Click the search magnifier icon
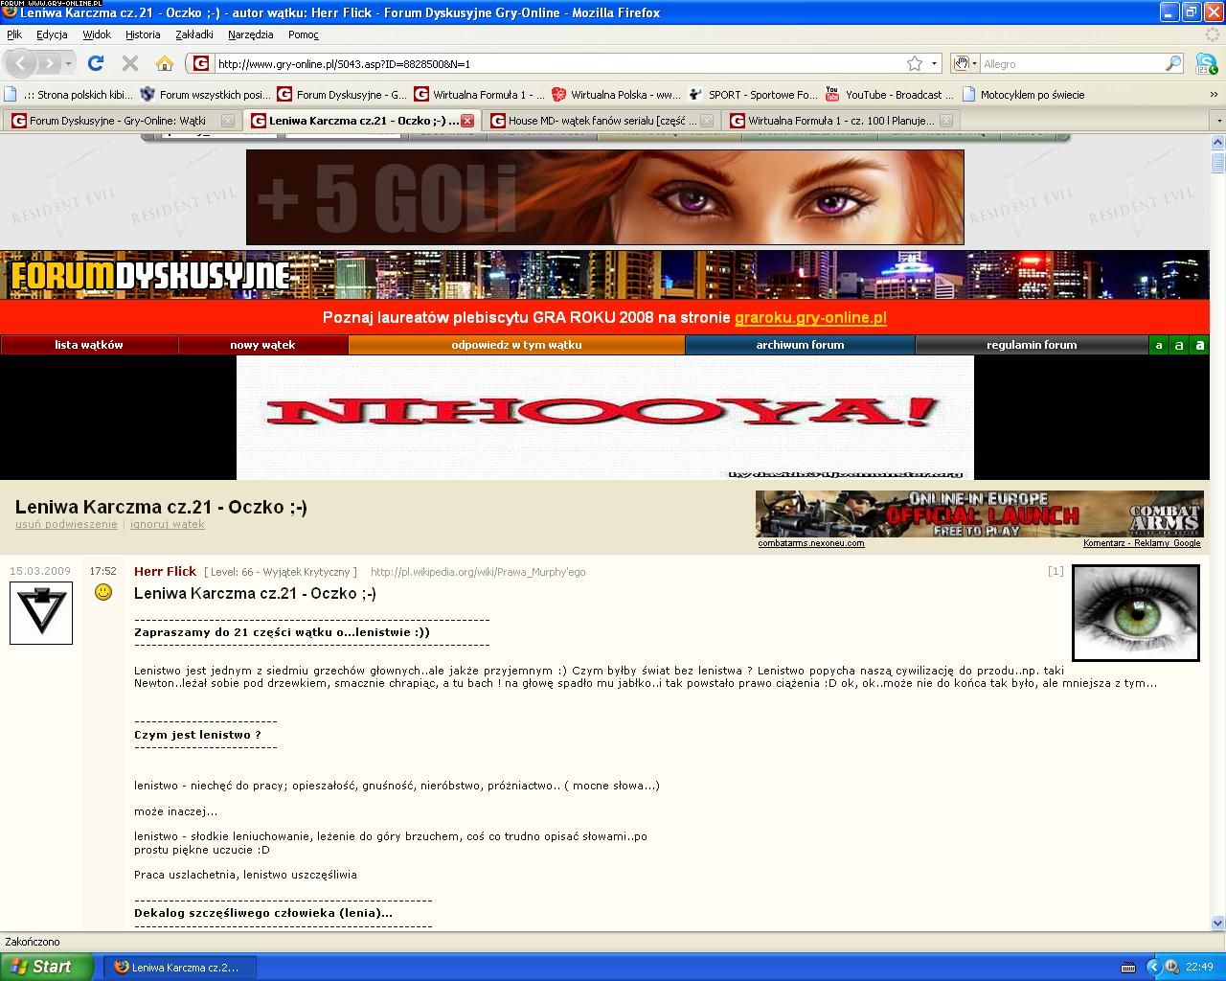The height and width of the screenshot is (981, 1226). 1173,63
